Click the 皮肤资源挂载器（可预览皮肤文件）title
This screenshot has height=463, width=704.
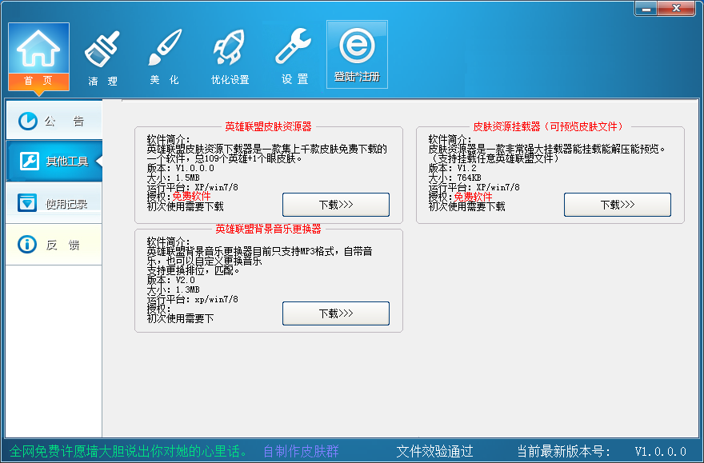pos(548,126)
